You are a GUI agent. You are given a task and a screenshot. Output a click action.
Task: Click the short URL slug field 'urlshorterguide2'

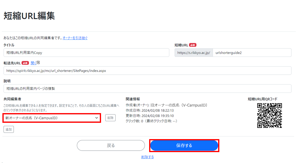pyautogui.click(x=252, y=53)
